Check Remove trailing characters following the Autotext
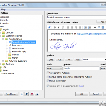Screen dimensions: 106x106 pos(48,77)
